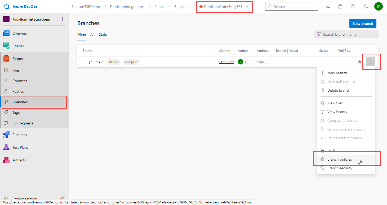The height and width of the screenshot is (205, 387).
Task: Click the Branch column header
Action: click(87, 51)
